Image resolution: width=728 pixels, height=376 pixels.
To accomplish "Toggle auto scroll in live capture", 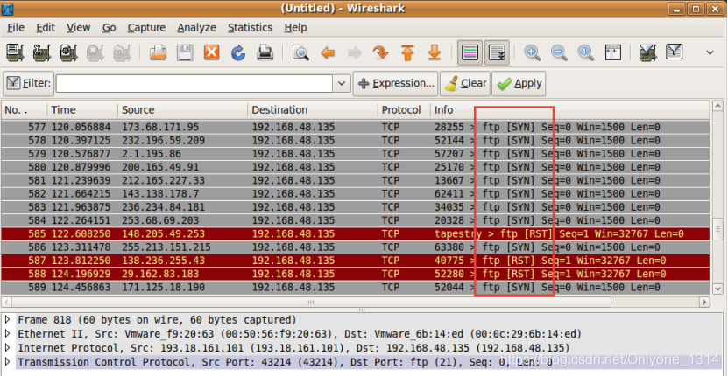I will pyautogui.click(x=498, y=52).
